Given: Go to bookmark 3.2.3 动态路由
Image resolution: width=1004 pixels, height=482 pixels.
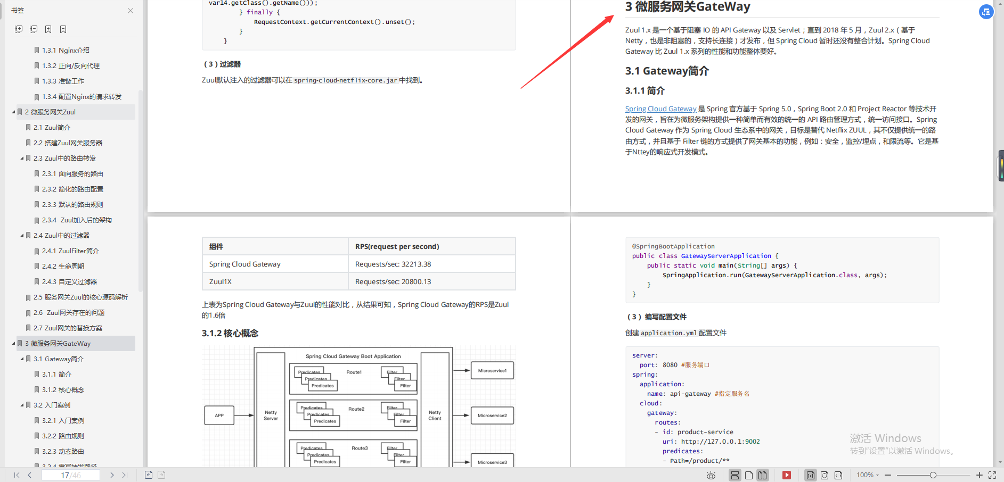Looking at the screenshot, I should pos(63,451).
